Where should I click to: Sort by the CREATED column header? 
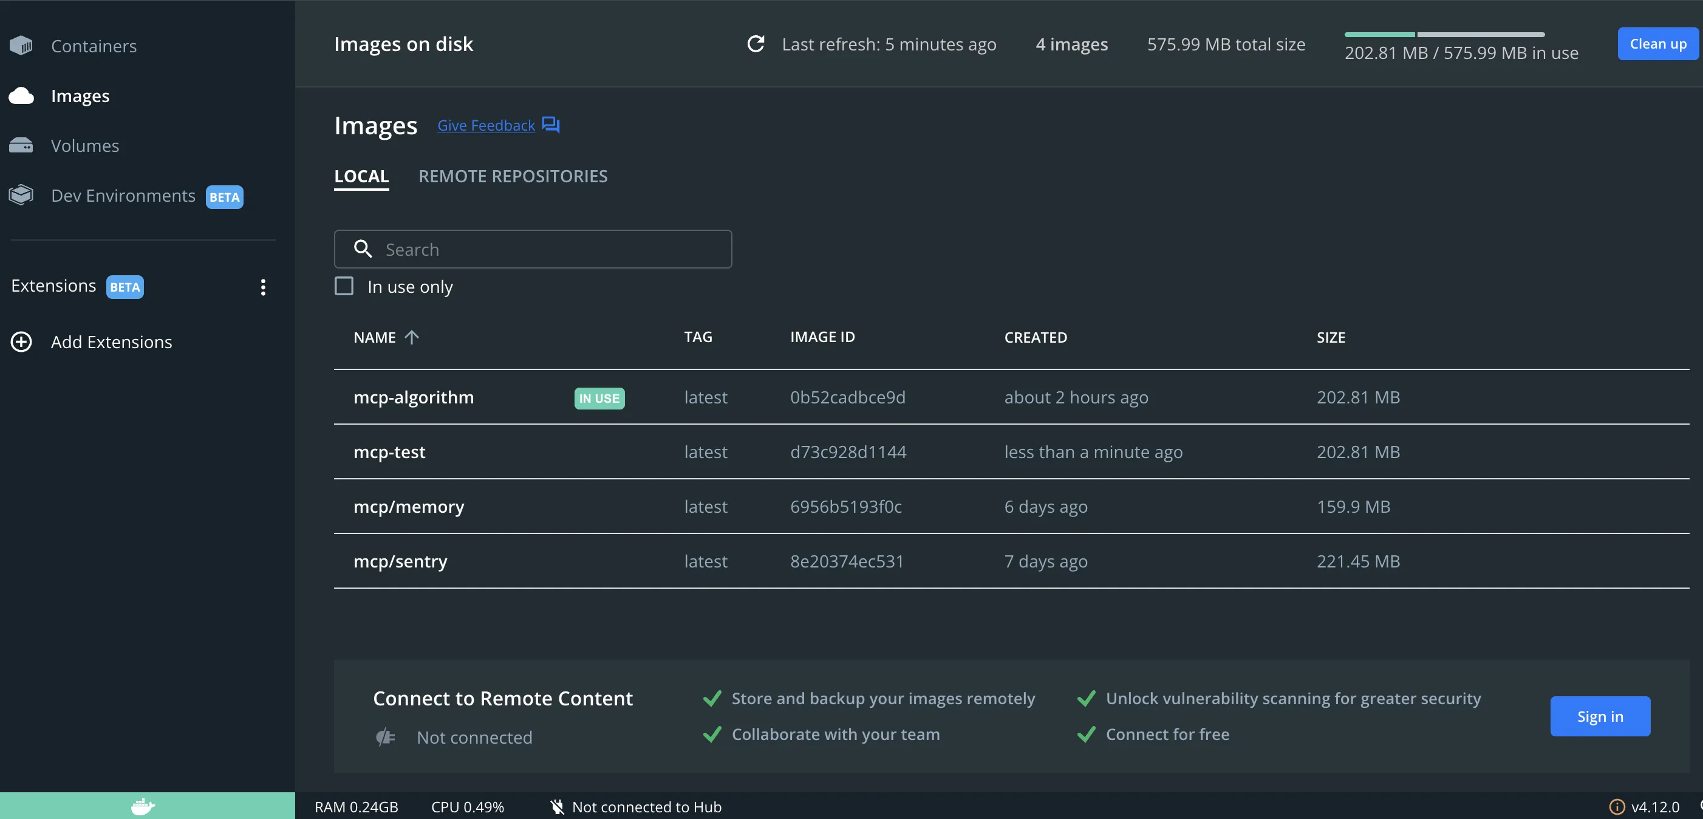click(1036, 337)
